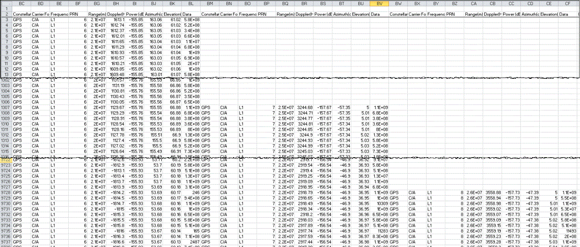Click 'Constellat' header cell in column BW
This screenshot has width=580, height=247.
pos(398,14)
